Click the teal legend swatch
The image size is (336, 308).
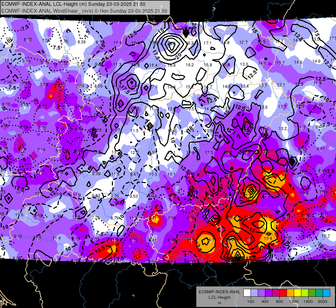319,293
